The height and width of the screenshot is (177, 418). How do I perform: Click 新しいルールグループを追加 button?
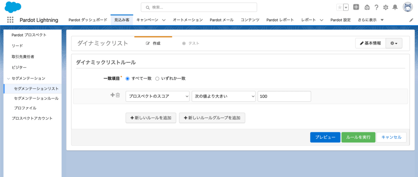pos(212,118)
